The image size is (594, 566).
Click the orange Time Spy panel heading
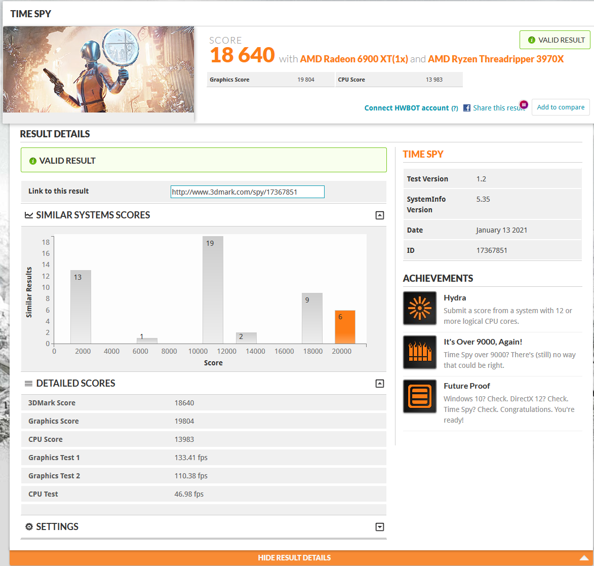tap(423, 155)
